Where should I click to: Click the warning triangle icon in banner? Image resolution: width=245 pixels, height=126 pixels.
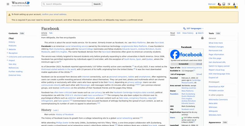[x=9, y=14]
